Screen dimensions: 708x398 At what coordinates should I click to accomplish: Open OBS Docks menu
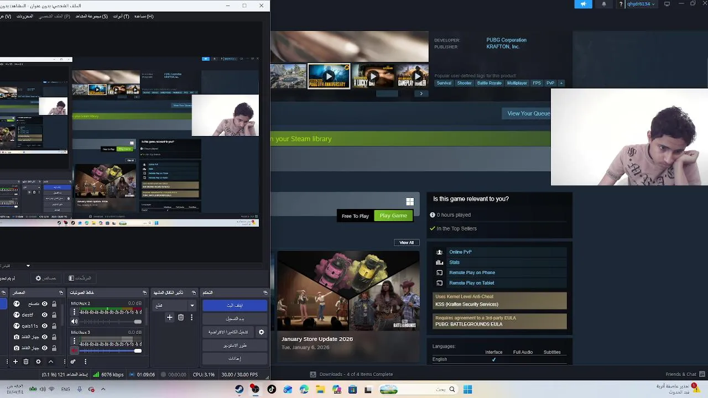click(x=25, y=16)
